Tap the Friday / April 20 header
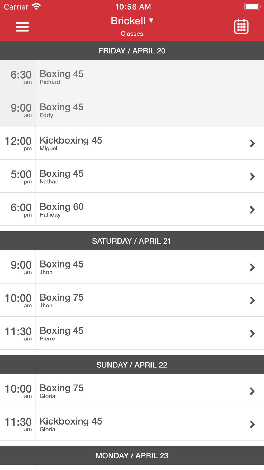 132,51
